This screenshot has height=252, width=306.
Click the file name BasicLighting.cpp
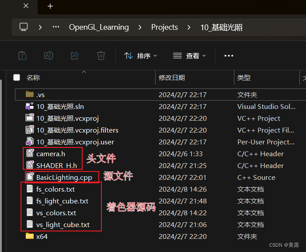pyautogui.click(x=64, y=178)
